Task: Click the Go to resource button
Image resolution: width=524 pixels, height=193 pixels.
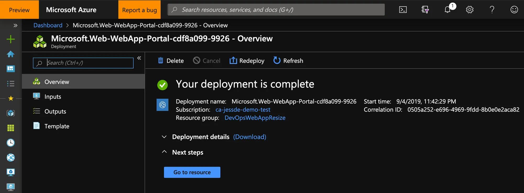Action: 192,172
